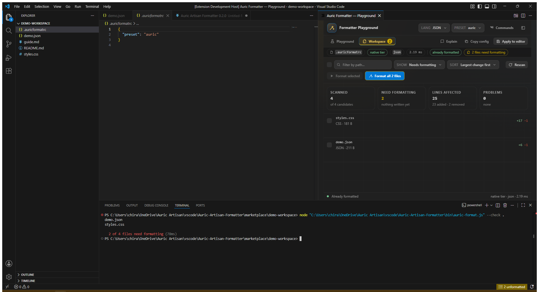
Task: Toggle the panel layout icon beside Commands
Action: (x=523, y=28)
